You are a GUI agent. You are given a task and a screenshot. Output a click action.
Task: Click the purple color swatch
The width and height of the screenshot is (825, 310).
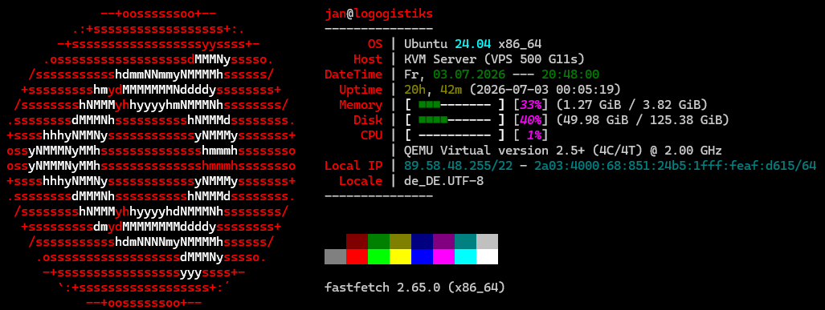[x=443, y=241]
